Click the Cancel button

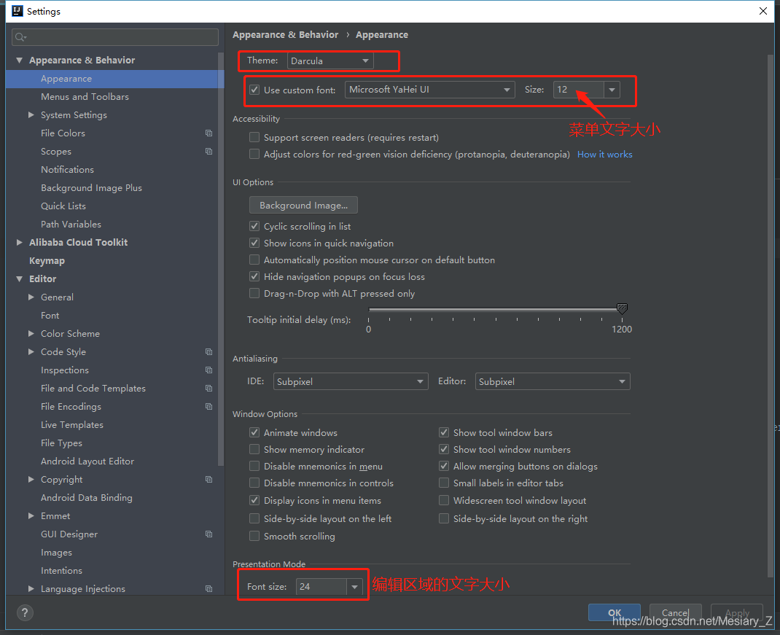[675, 612]
